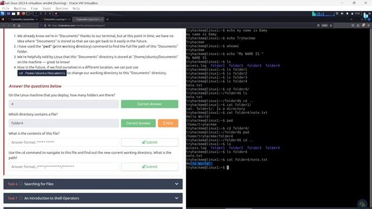Open the VirtualBox File menu

click(x=6, y=8)
